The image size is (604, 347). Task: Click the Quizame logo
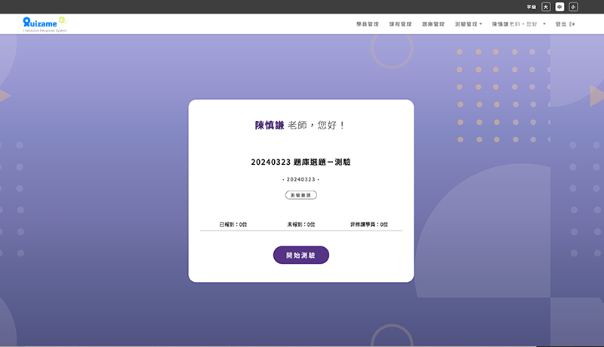tap(44, 23)
